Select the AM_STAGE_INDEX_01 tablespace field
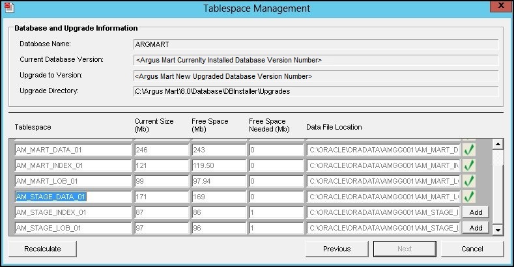This screenshot has height=267, width=514. point(73,212)
